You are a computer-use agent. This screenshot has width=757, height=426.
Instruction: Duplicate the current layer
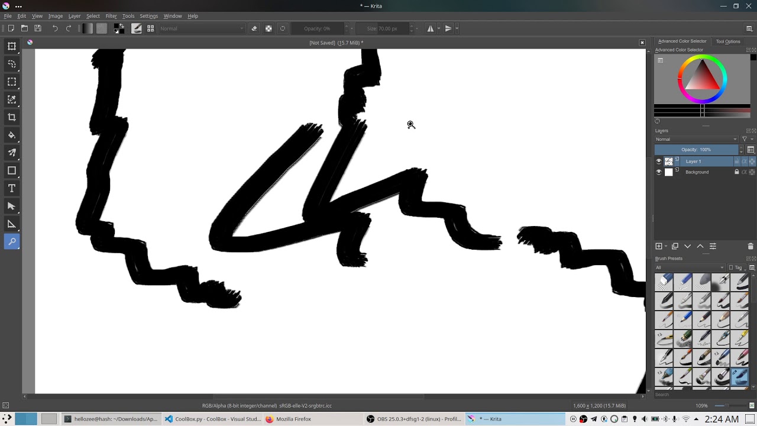[675, 246]
